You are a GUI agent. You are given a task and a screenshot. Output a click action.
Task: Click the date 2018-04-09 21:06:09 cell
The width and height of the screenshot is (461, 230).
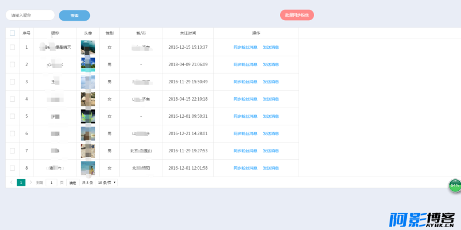(x=188, y=64)
